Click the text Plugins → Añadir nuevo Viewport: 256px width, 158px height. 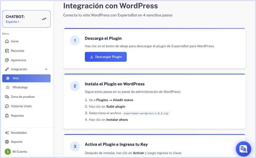[115, 100]
